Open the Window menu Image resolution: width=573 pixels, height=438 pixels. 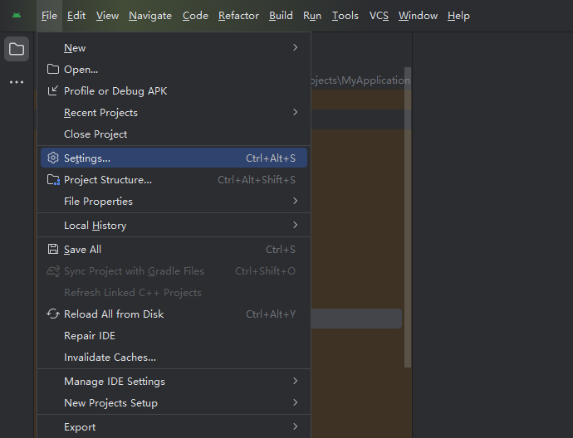418,16
